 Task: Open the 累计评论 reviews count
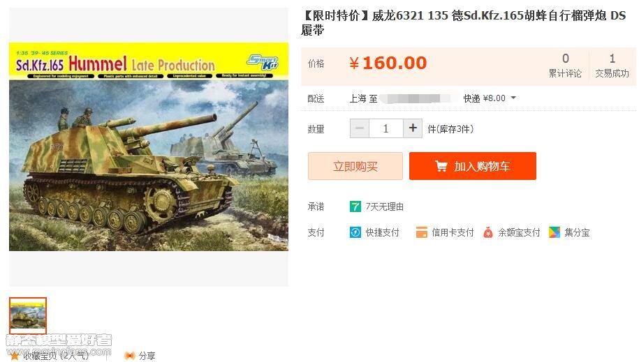pos(565,66)
